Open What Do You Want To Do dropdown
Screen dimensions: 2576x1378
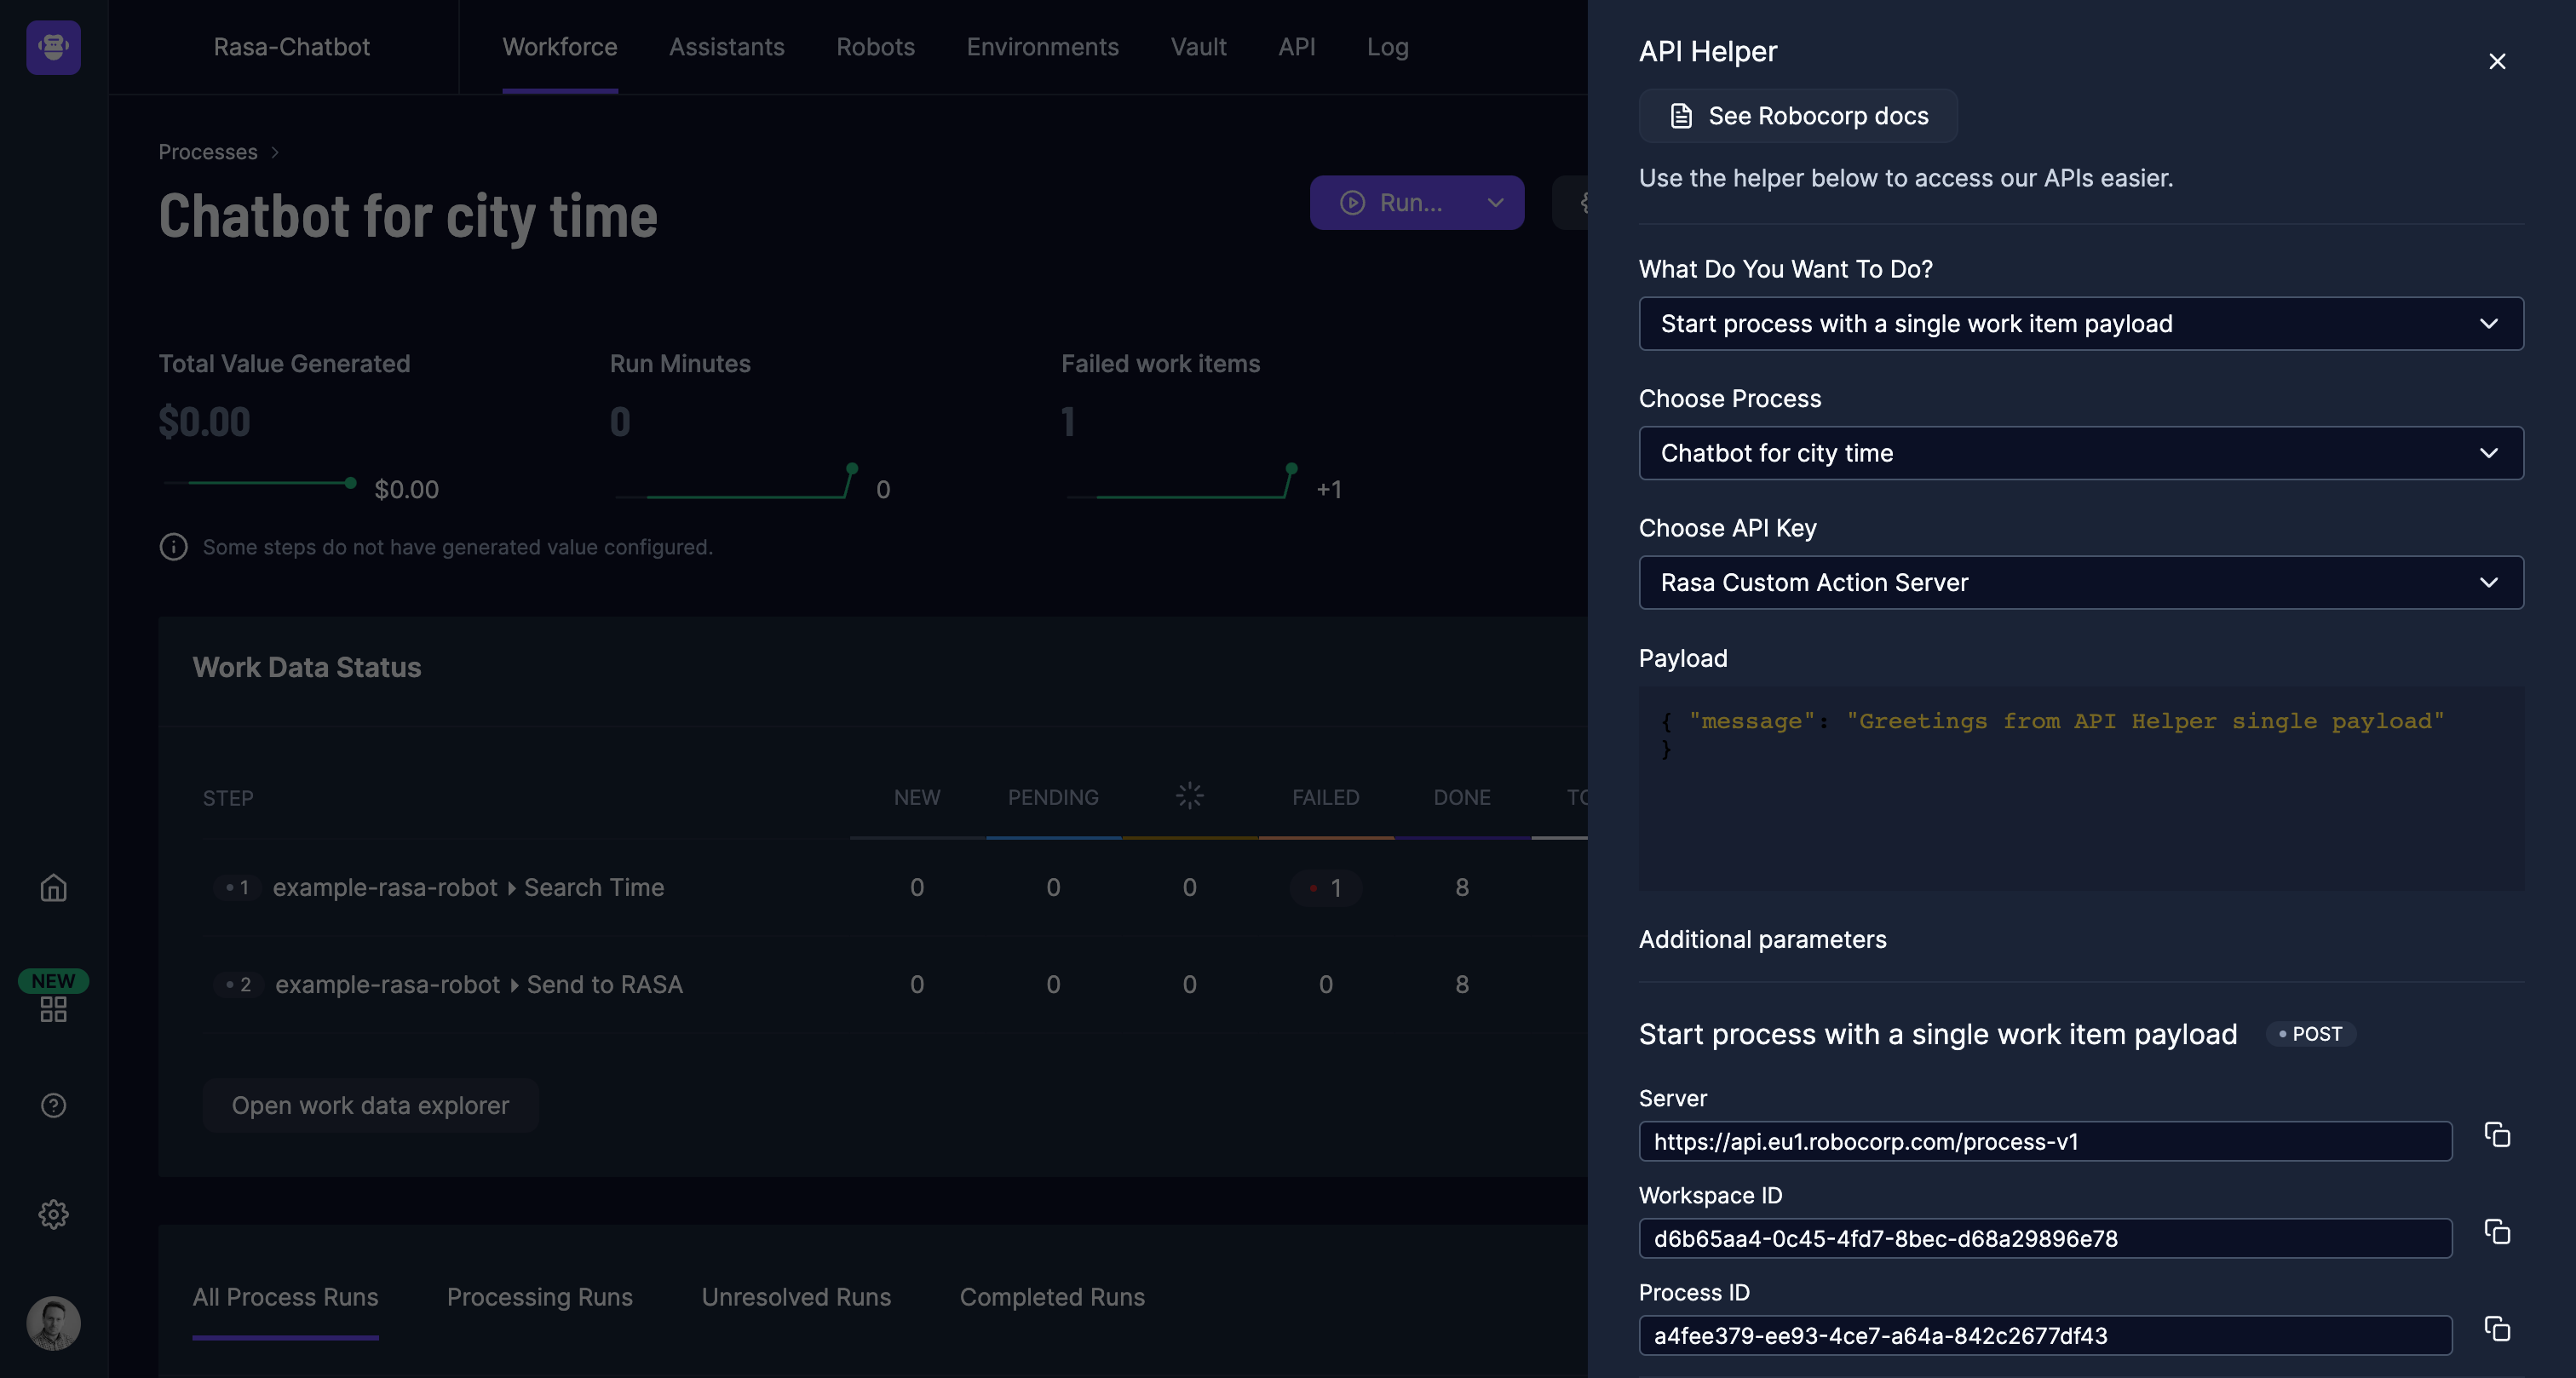click(2080, 324)
